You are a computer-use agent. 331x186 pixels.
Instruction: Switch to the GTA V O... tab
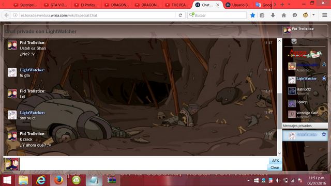coord(56,5)
